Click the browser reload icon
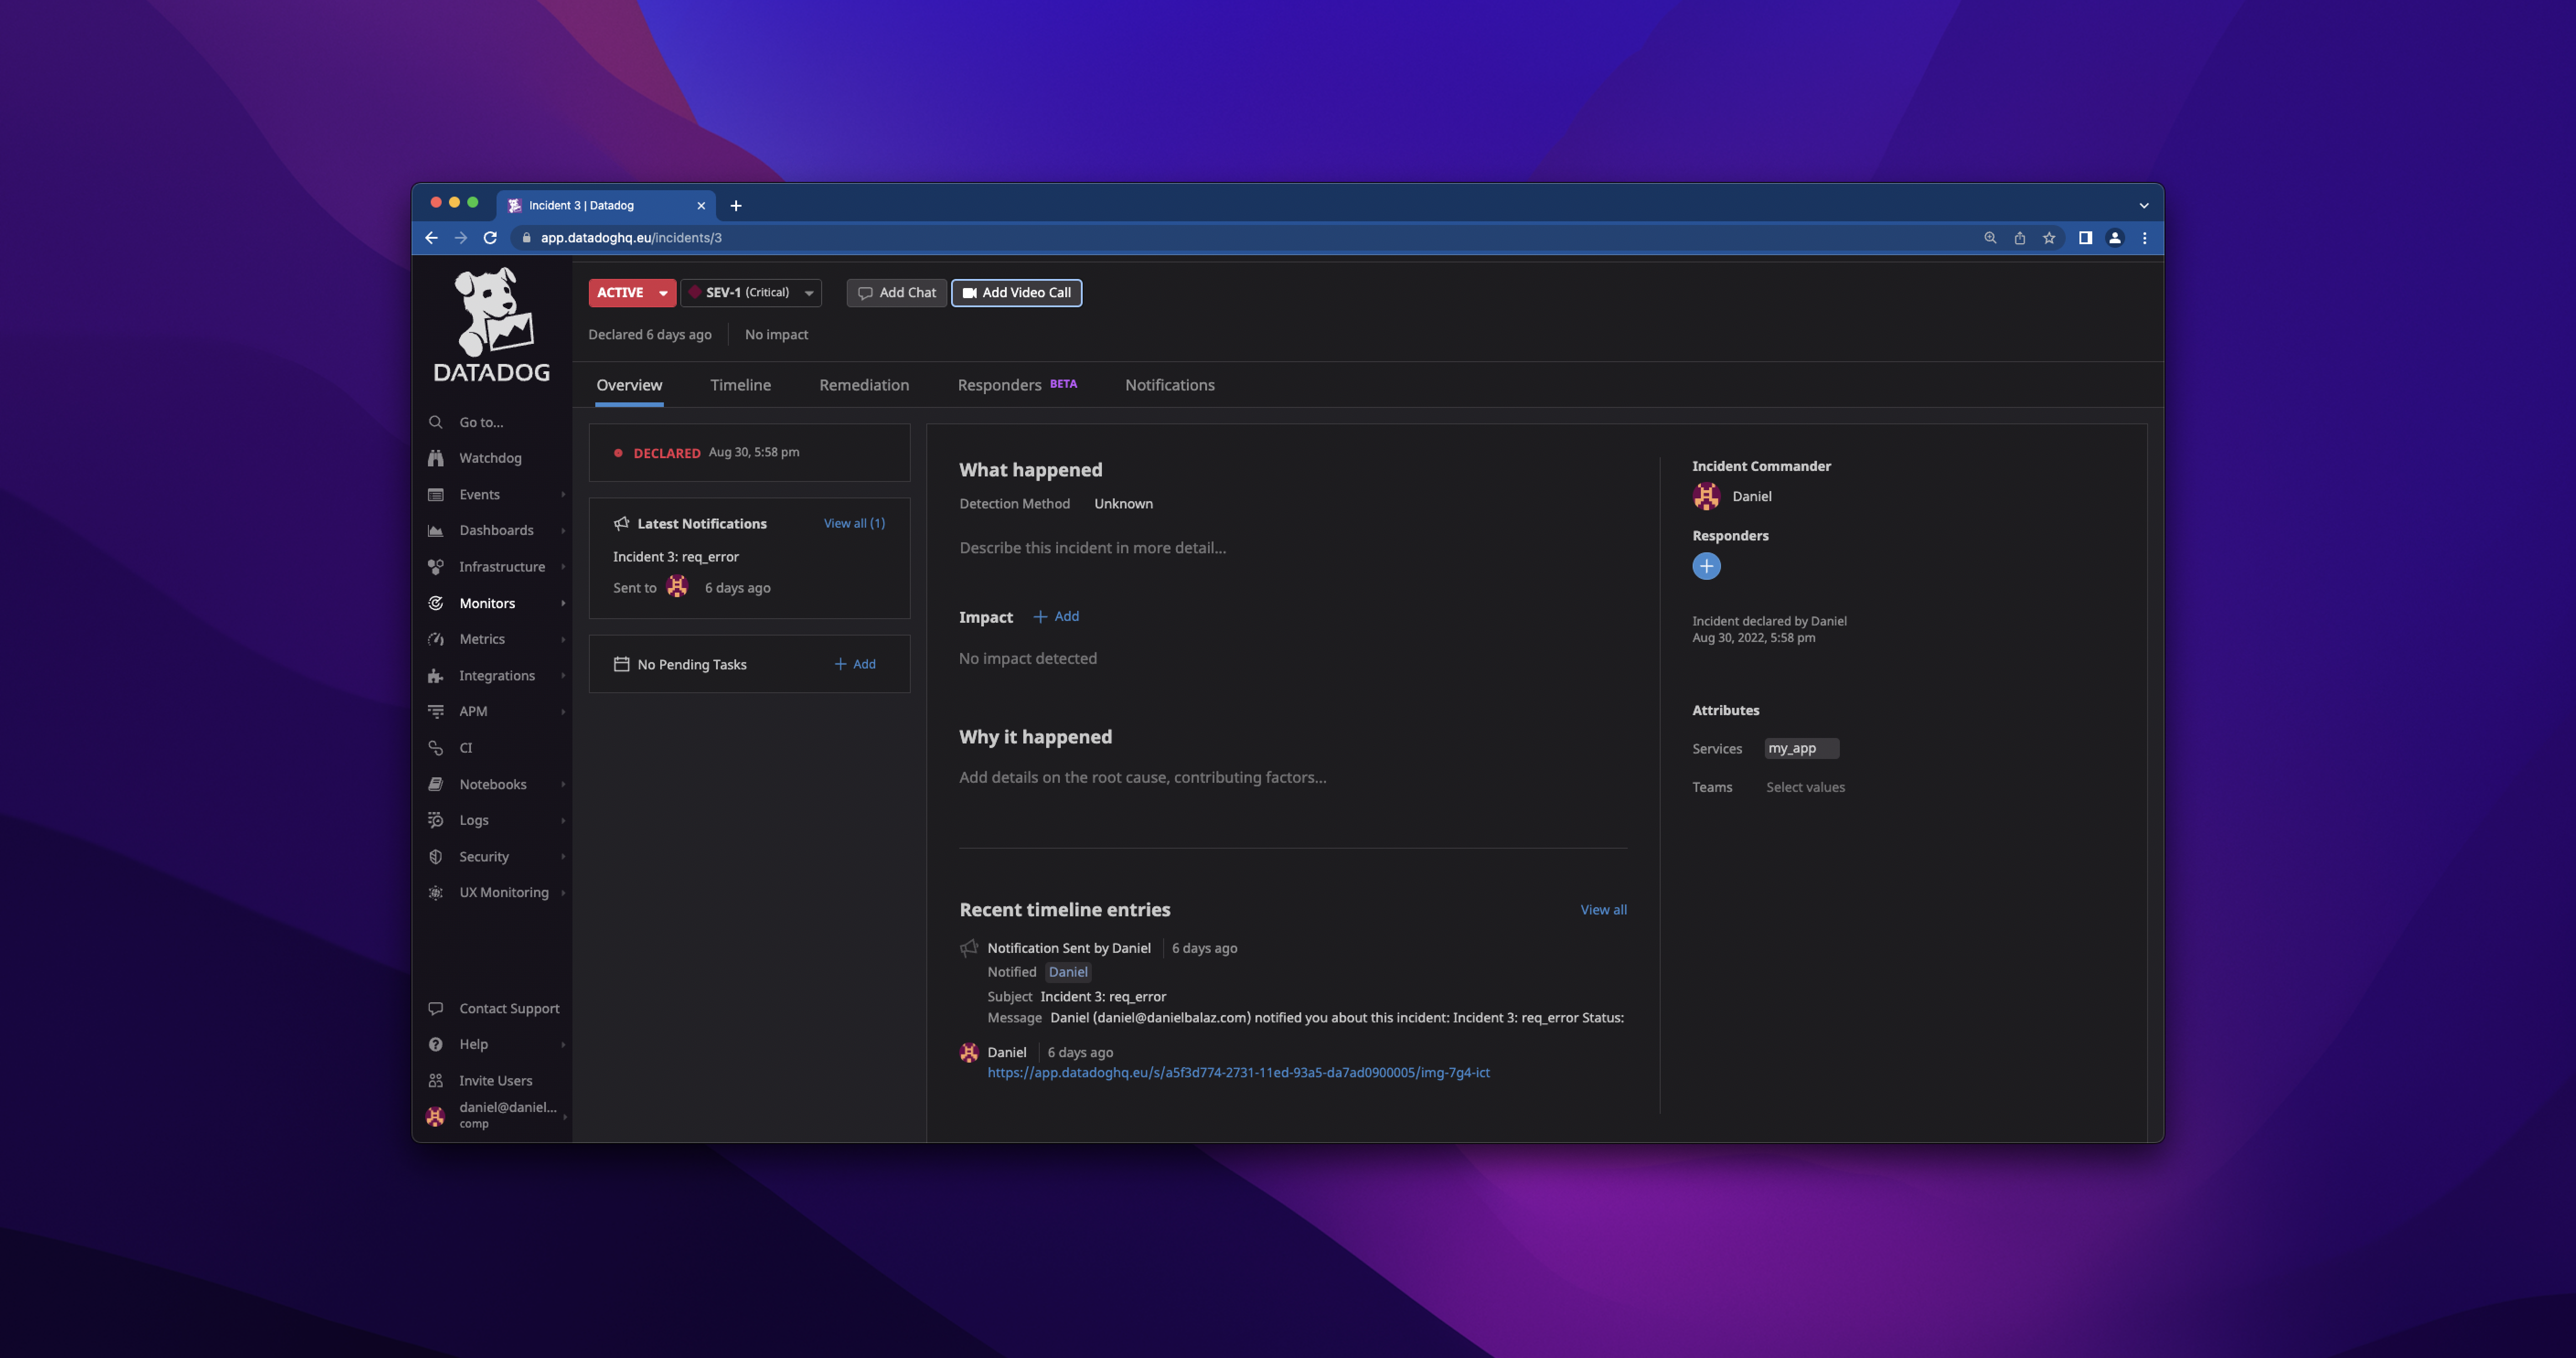Image resolution: width=2576 pixels, height=1358 pixels. coord(490,238)
